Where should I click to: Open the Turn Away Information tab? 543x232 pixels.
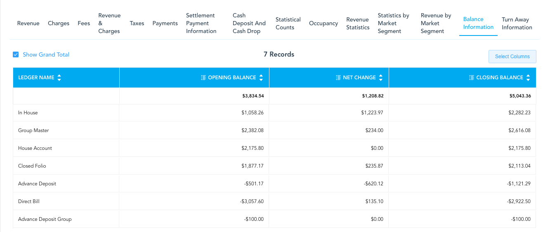tap(517, 24)
